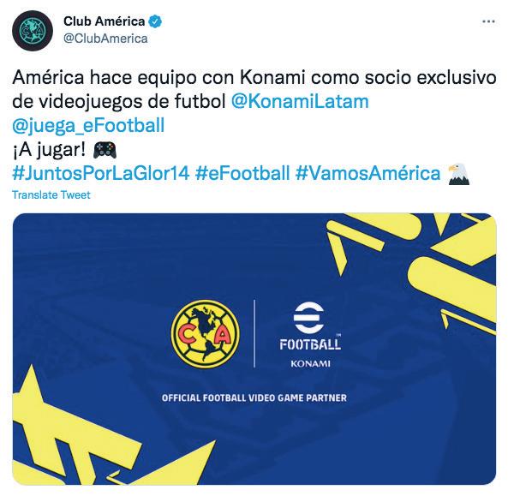Viewport: 508px width, 502px height.
Task: Click the eagle emoji after hashtags
Action: click(x=459, y=174)
